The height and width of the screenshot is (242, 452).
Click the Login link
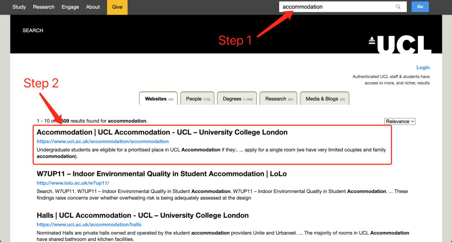(x=423, y=67)
